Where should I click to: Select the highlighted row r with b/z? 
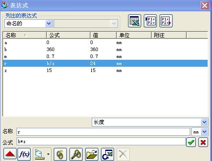click(x=105, y=63)
